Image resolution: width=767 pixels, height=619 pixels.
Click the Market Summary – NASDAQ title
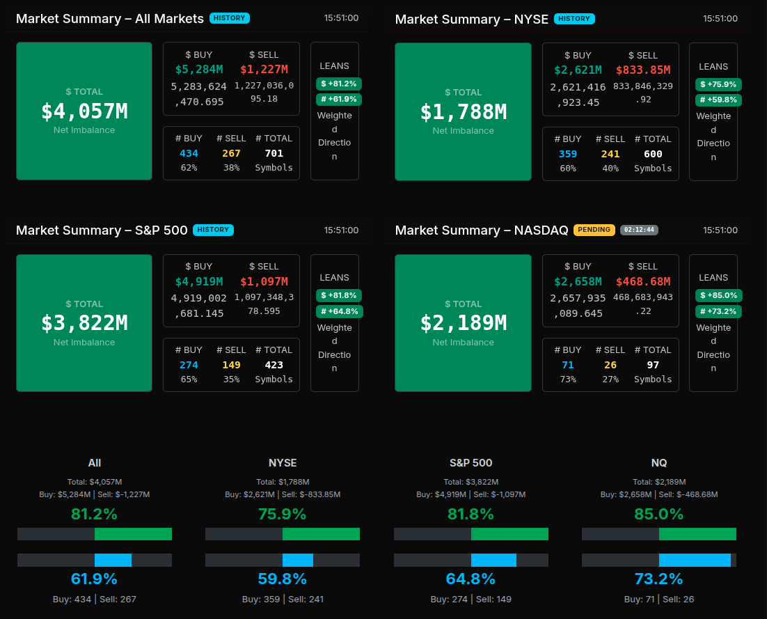click(482, 230)
